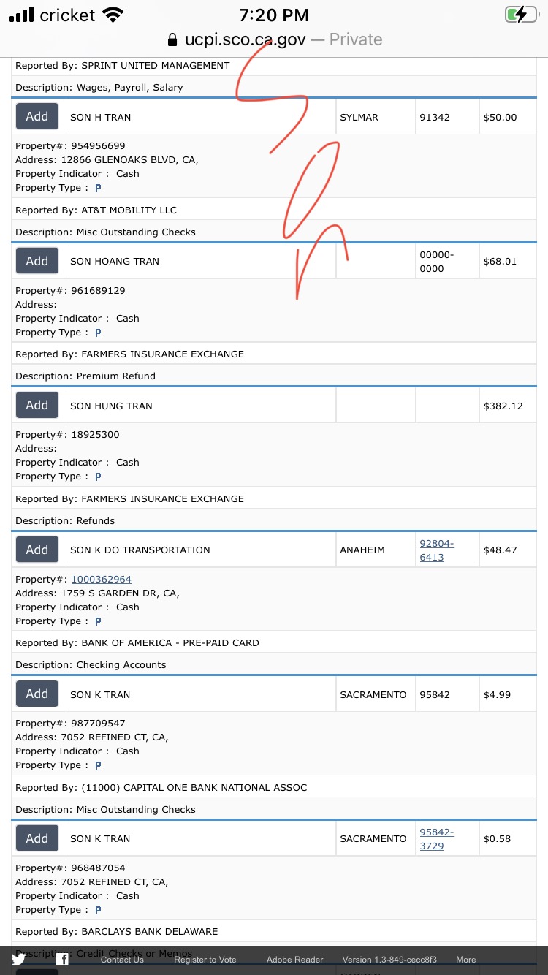This screenshot has width=548, height=975.
Task: Open Property Type P for property 987709547
Action: click(x=98, y=765)
